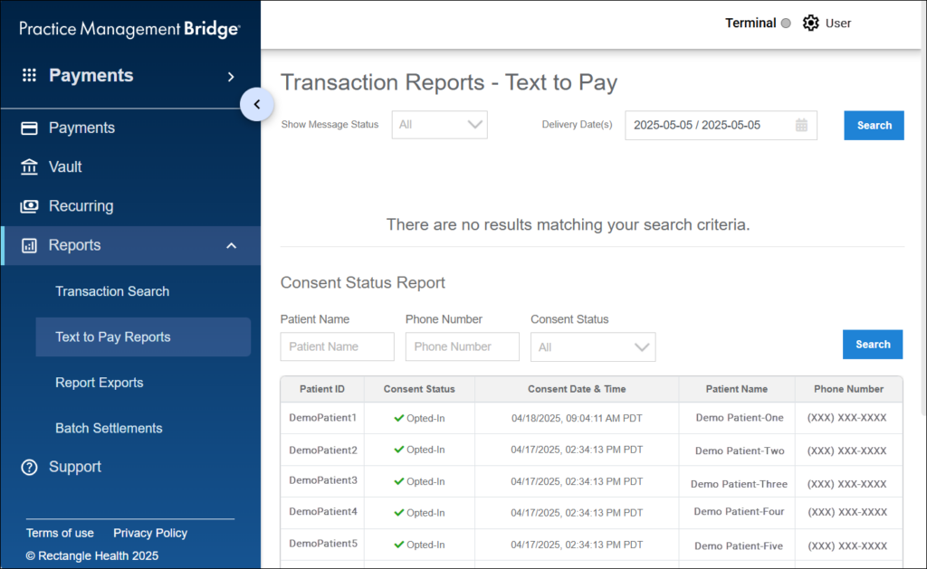Viewport: 927px width, 569px height.
Task: Click the Terminal status indicator dot
Action: pos(786,23)
